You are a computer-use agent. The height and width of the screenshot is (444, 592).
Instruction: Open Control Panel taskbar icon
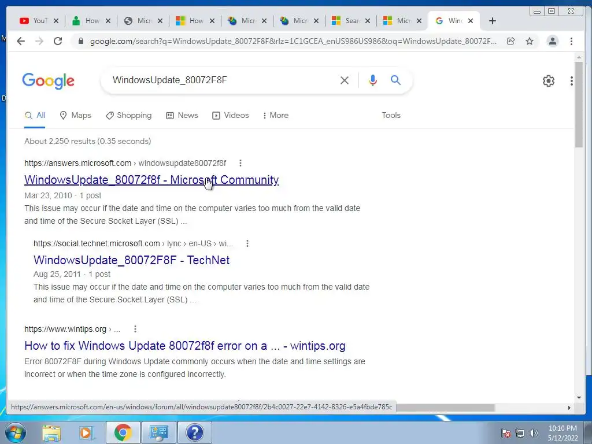coord(158,432)
